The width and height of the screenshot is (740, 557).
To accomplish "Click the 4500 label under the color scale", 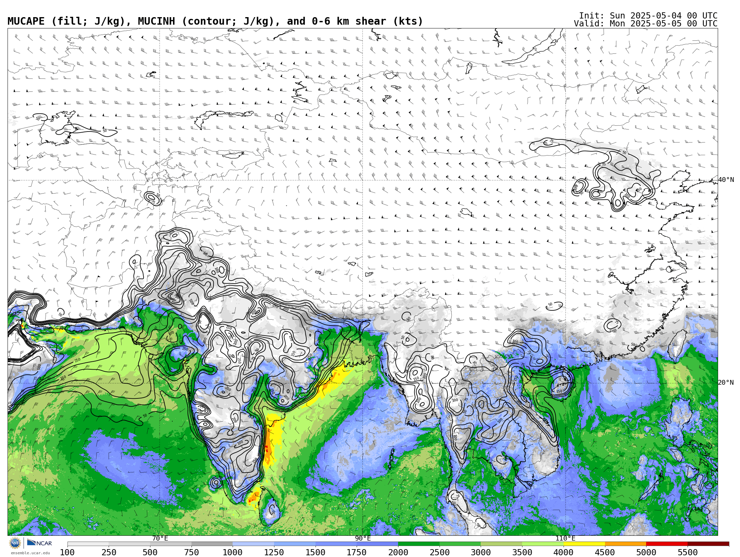I will [605, 552].
